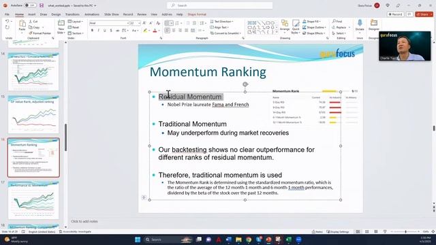
Task: Open the File menu
Action: (x=7, y=14)
